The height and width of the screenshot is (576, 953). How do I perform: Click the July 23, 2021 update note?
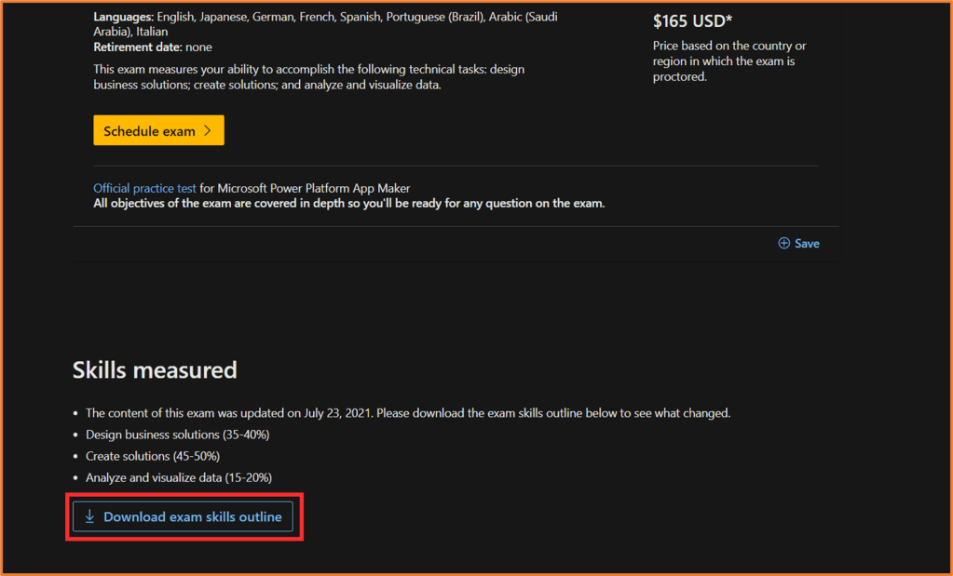point(407,412)
